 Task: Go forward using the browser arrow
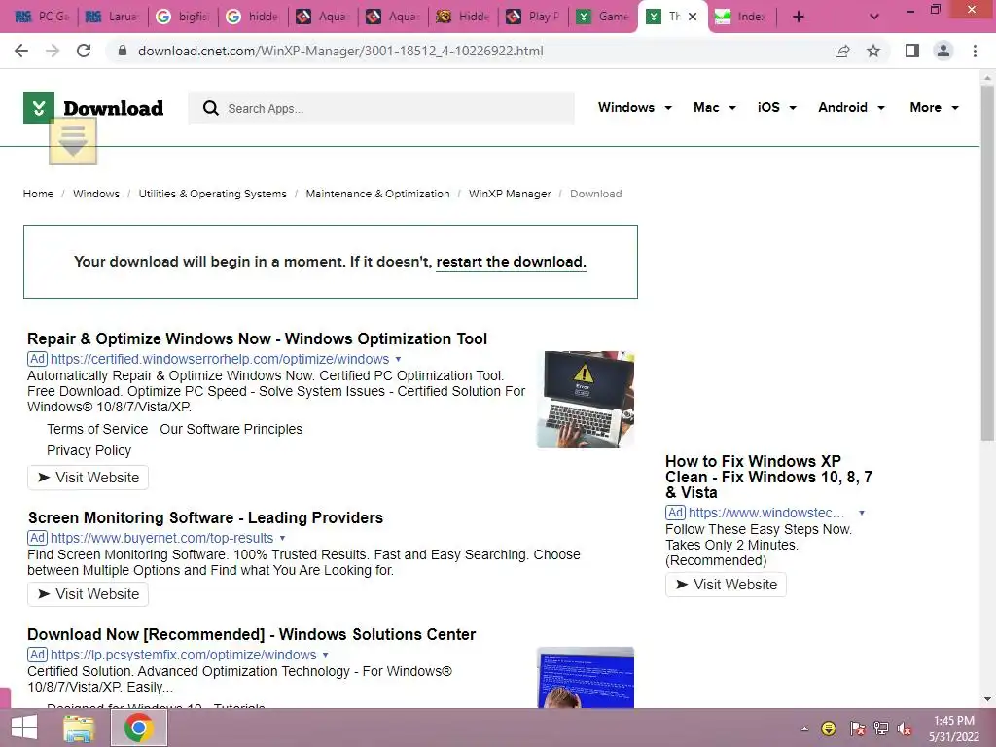click(53, 51)
